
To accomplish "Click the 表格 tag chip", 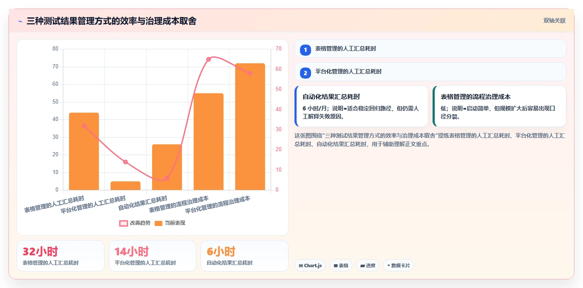I will click(341, 265).
